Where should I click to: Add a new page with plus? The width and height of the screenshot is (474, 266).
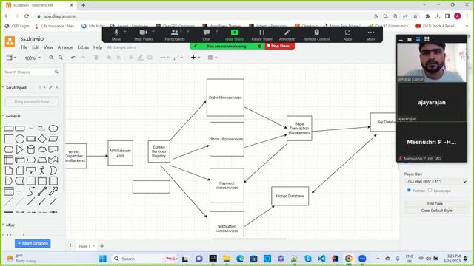coord(102,246)
